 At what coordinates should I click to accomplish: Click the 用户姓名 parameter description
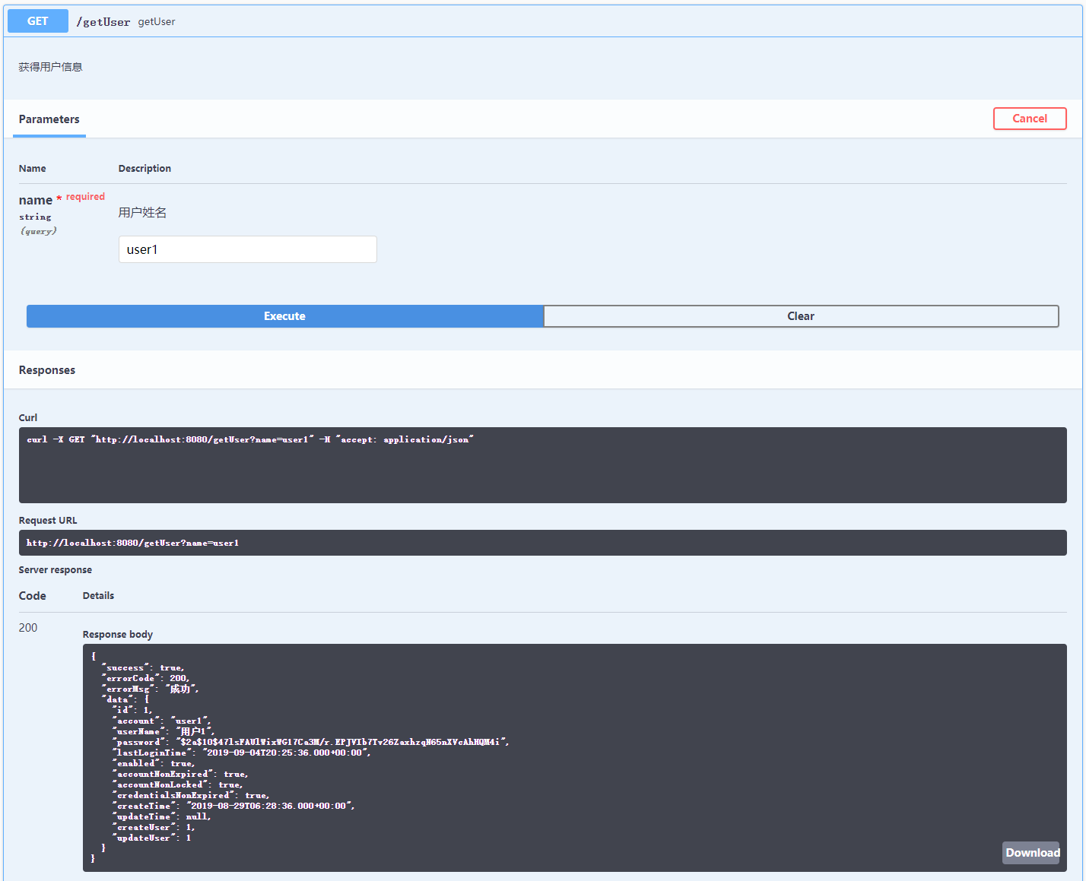tap(143, 212)
